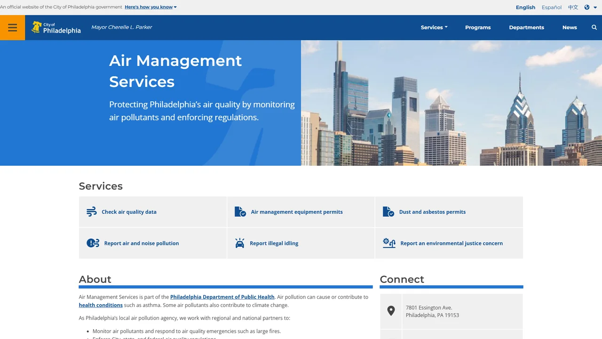602x339 pixels.
Task: Open site search magnifier icon
Action: pyautogui.click(x=594, y=27)
